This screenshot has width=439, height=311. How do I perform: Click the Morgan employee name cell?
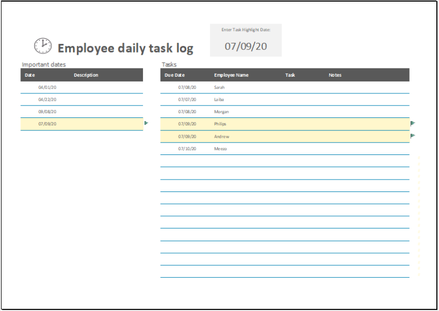pos(222,112)
